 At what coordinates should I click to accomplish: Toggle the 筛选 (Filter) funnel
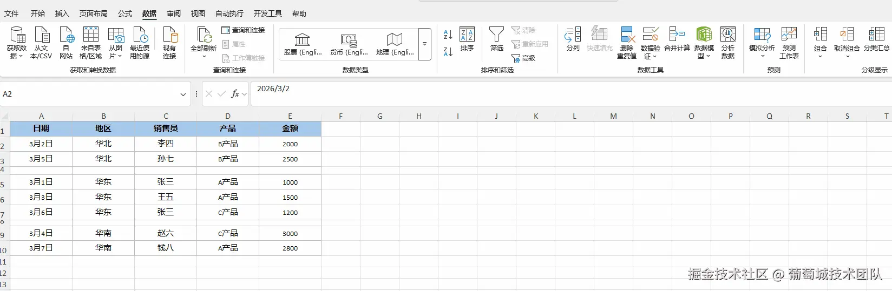click(x=496, y=39)
